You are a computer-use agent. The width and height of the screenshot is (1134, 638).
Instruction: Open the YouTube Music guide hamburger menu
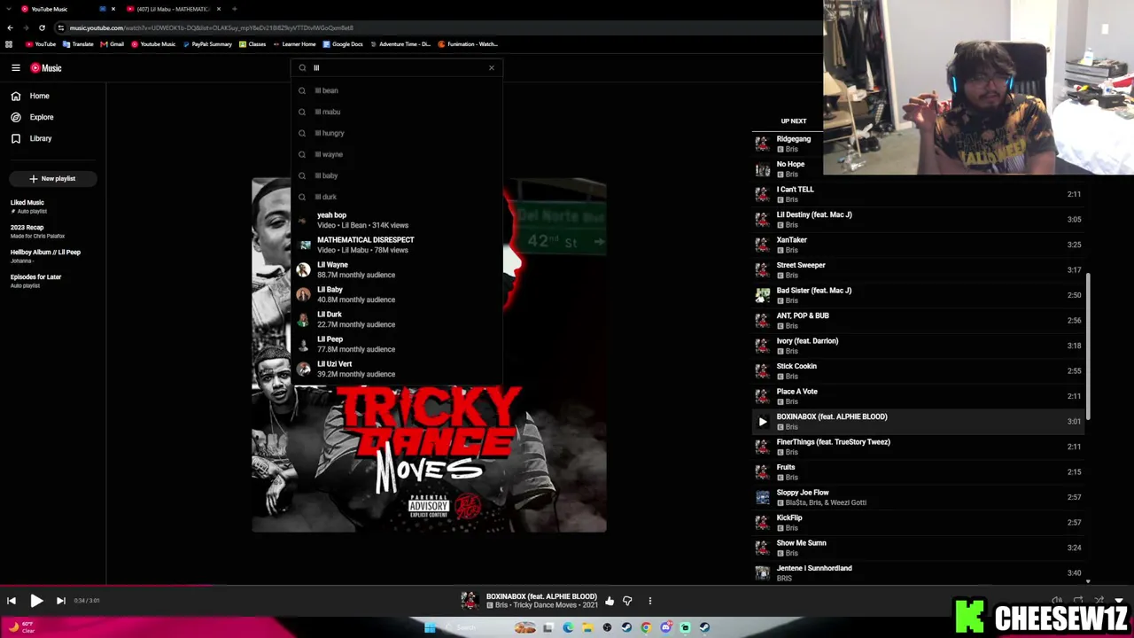(16, 68)
